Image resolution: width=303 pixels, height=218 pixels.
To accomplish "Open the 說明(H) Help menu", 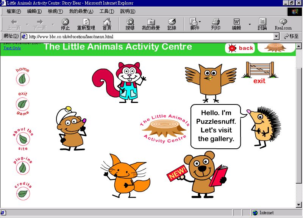I will 128,11.
